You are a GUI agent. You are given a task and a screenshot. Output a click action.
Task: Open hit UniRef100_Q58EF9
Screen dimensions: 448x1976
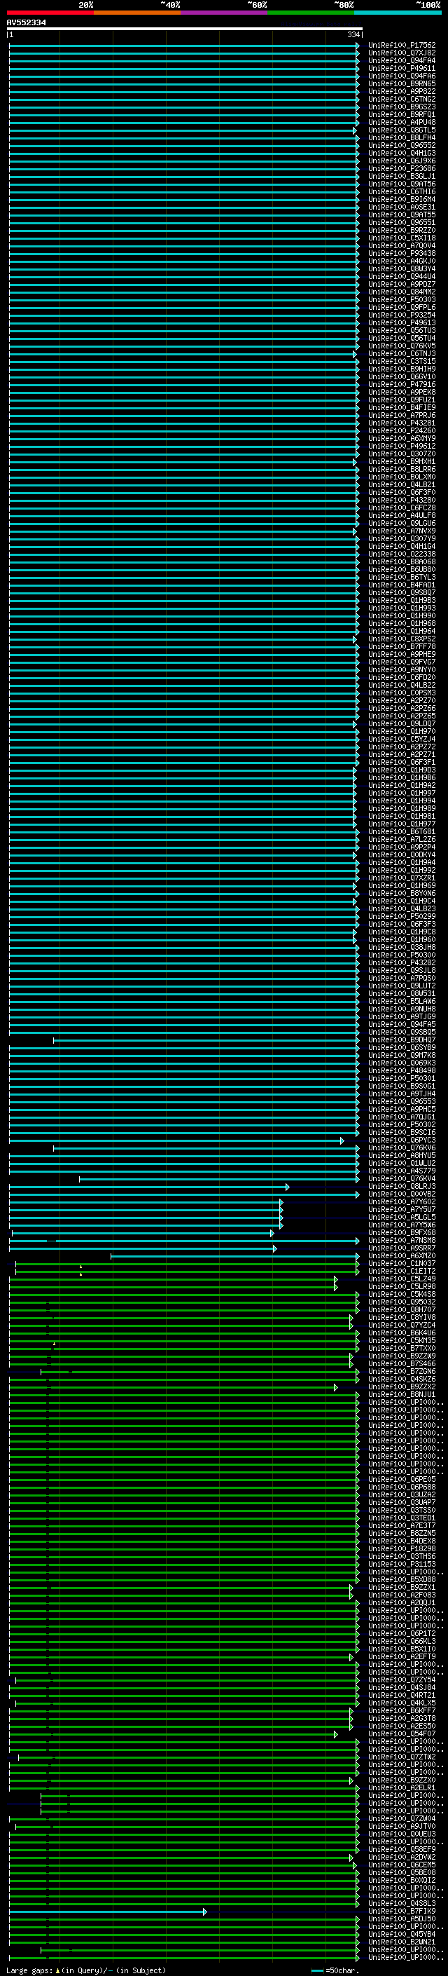pos(402,1851)
